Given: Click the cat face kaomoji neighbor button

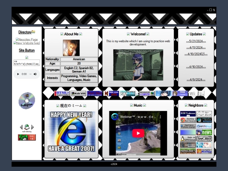Looking at the screenshot, I should [204, 114].
